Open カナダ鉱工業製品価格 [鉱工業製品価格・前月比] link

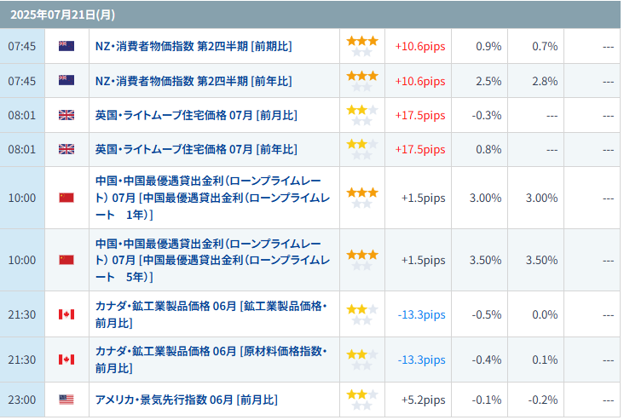coord(211,314)
